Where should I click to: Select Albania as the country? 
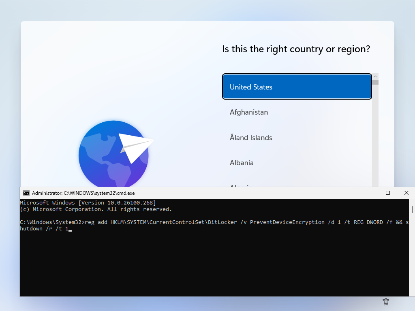(x=297, y=163)
